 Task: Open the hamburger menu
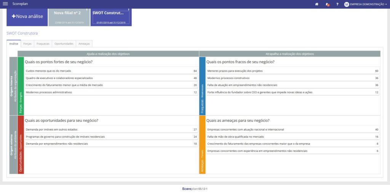[5, 4]
